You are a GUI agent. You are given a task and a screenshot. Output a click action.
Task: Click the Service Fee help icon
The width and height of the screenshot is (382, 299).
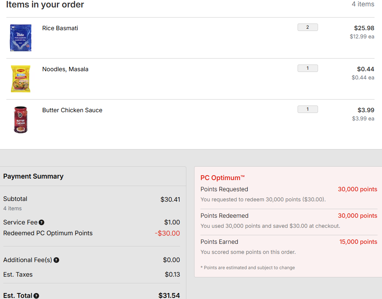click(42, 223)
